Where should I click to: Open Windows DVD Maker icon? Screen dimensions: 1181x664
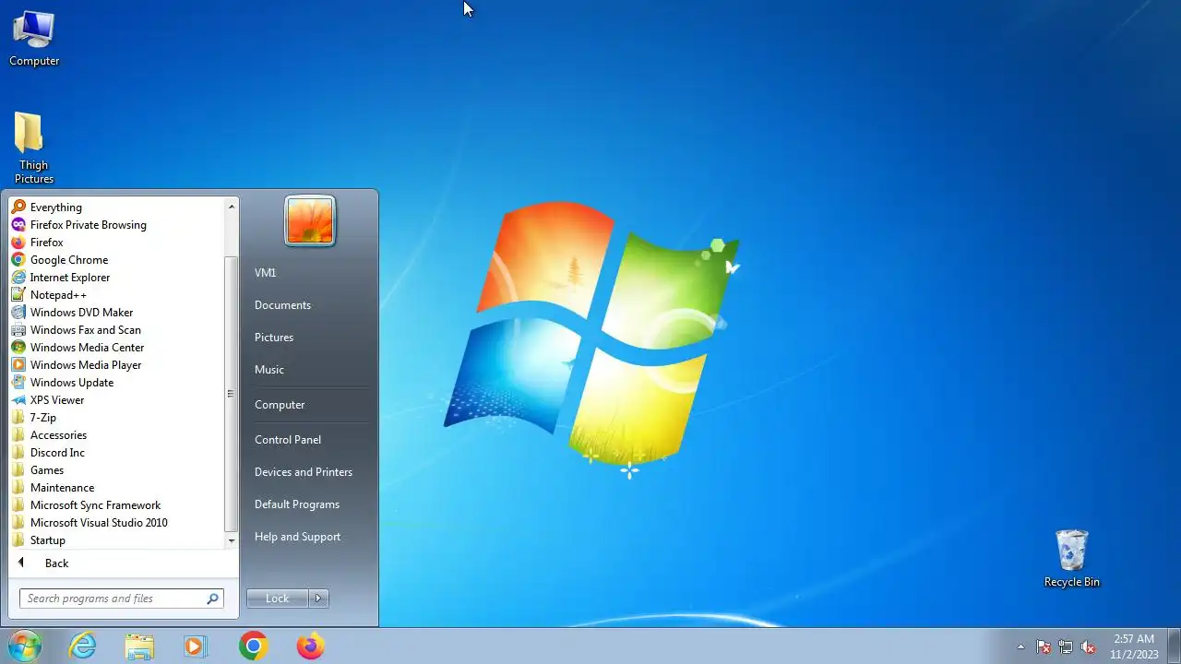click(18, 313)
